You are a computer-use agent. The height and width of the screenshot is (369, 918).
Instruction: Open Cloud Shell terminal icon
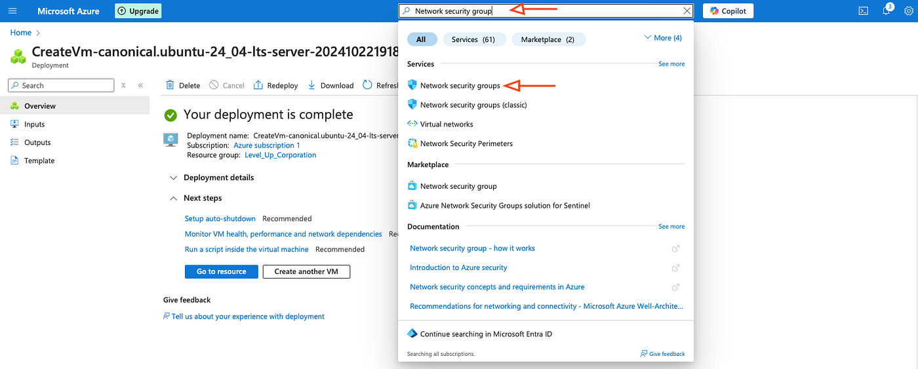tap(864, 11)
